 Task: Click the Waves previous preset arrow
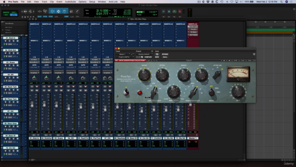click(224, 61)
